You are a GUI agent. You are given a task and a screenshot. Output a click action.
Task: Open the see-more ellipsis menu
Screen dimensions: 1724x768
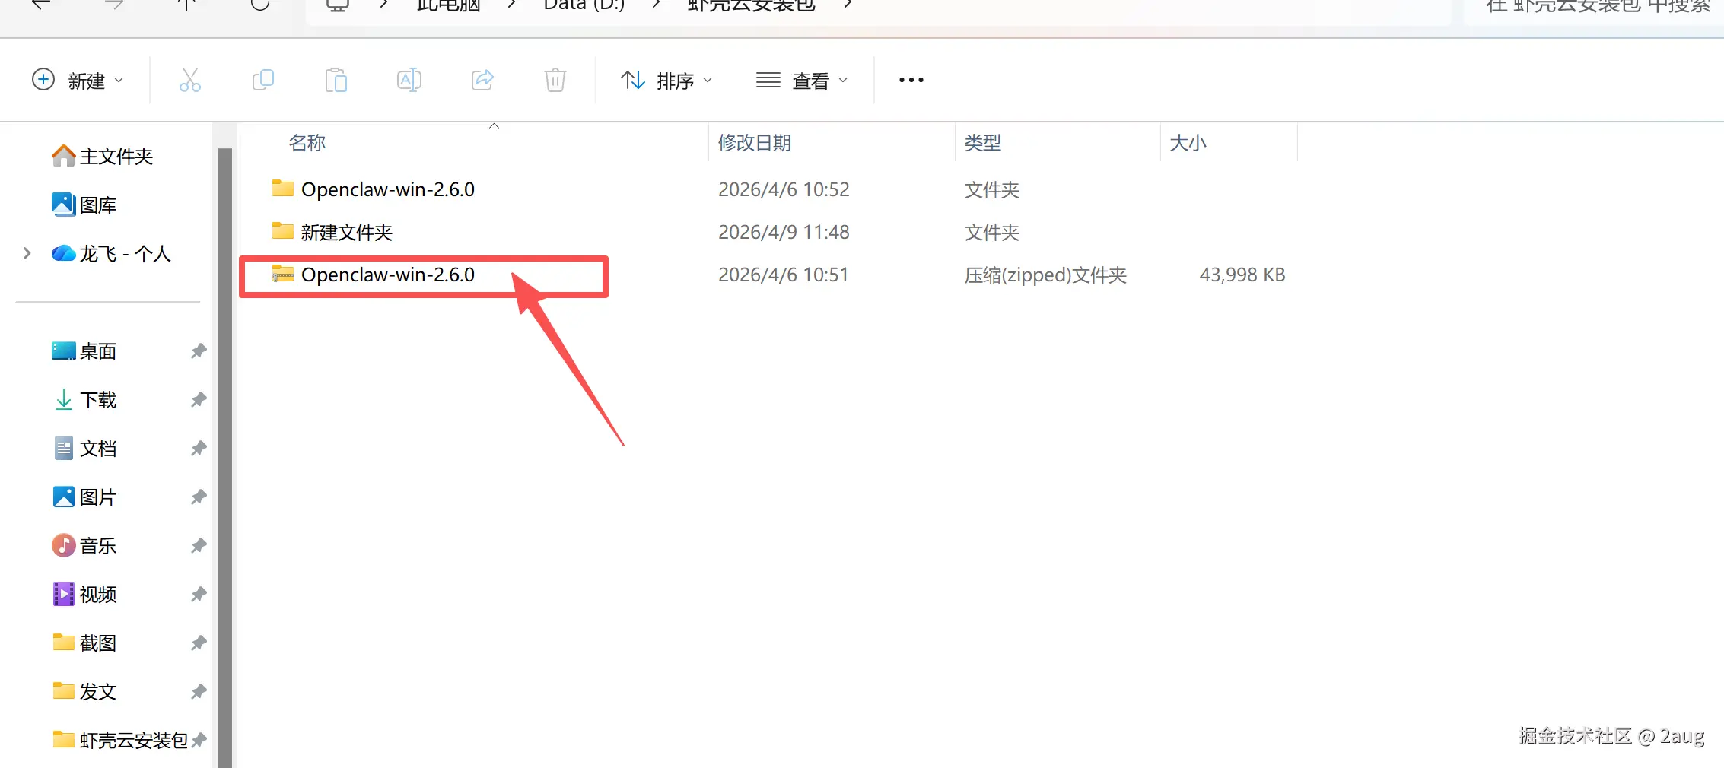[x=910, y=80]
